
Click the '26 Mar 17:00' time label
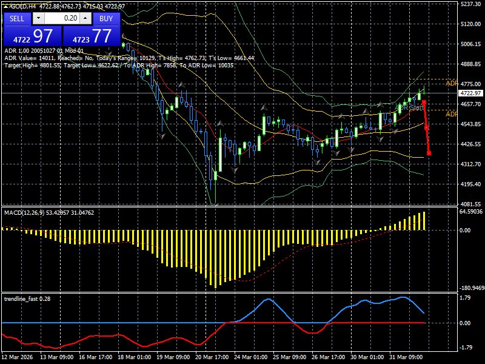(x=329, y=357)
